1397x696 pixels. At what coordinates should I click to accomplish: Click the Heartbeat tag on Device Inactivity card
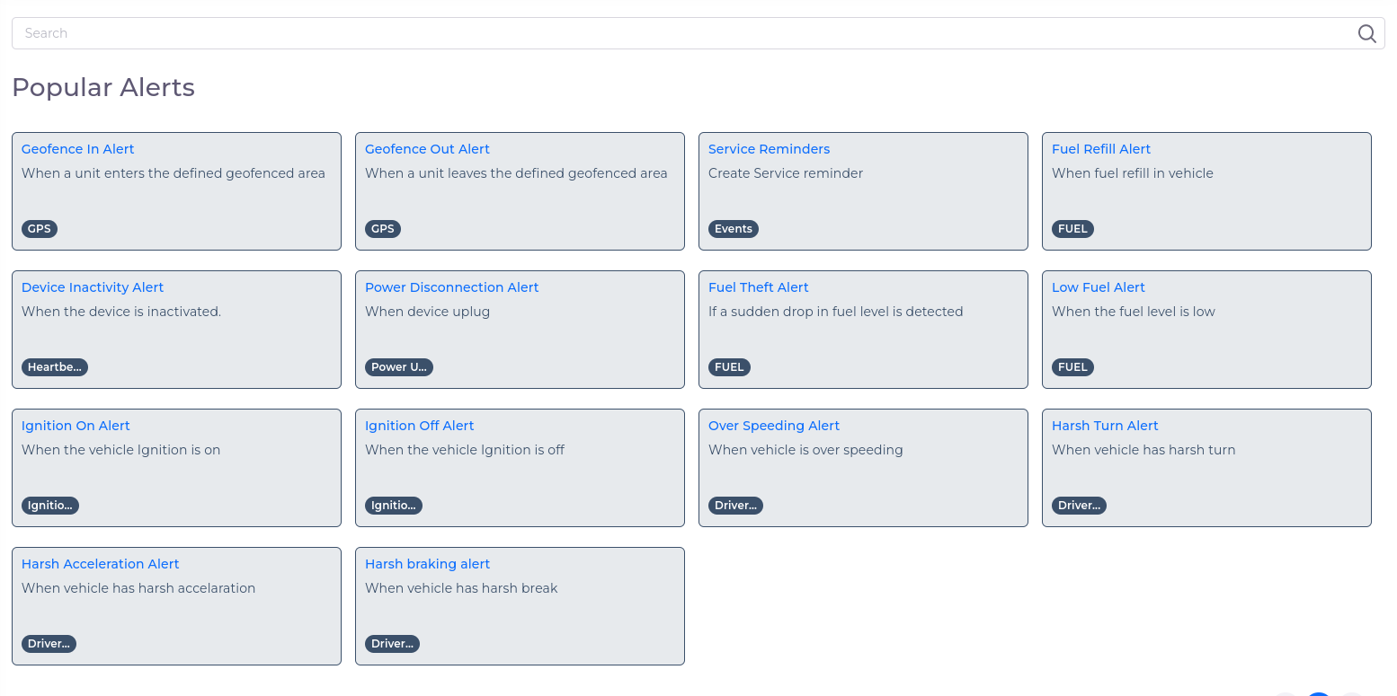click(x=55, y=367)
